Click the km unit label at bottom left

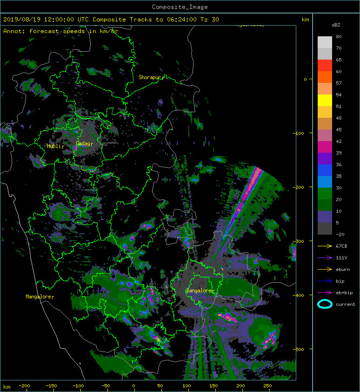pos(7,387)
